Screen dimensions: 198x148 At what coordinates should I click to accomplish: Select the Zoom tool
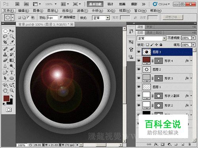tap(12, 90)
